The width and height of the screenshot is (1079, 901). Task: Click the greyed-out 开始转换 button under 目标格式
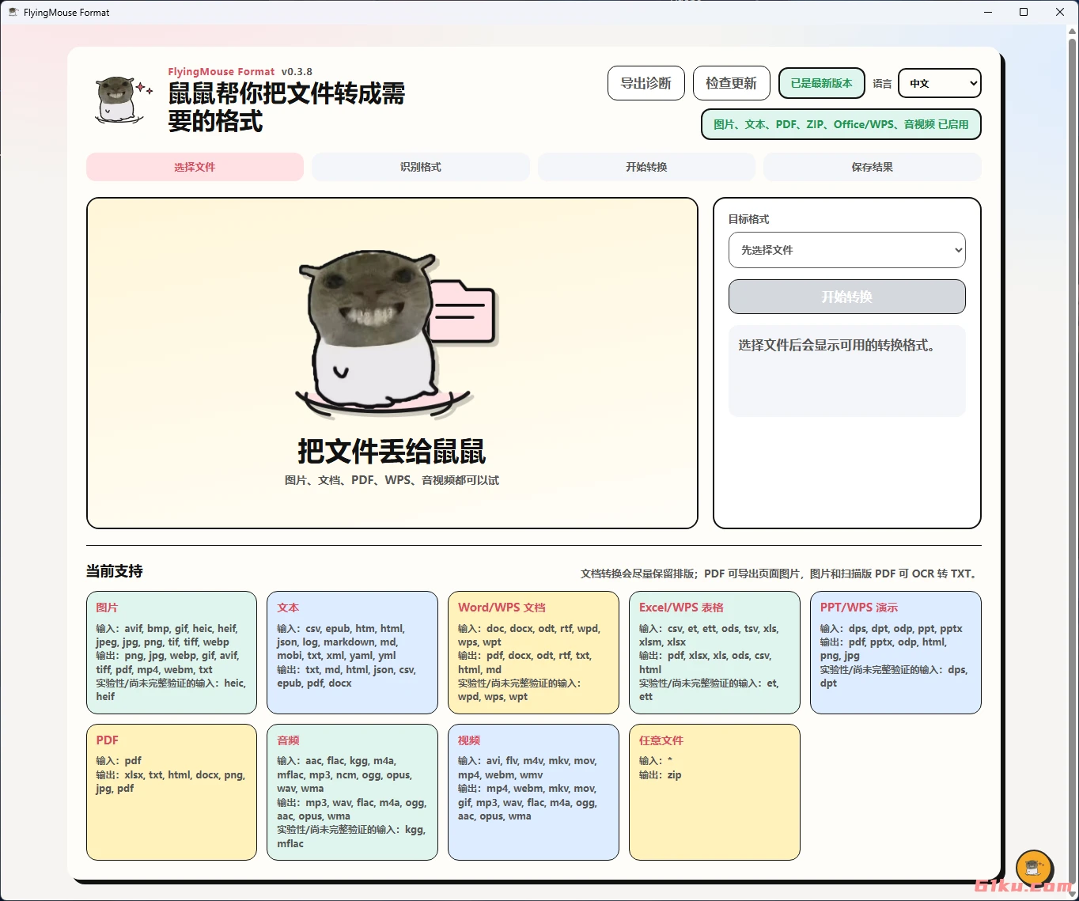[x=847, y=297]
